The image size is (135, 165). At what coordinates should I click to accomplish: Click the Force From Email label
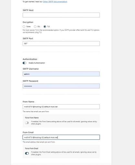[x=32, y=149]
